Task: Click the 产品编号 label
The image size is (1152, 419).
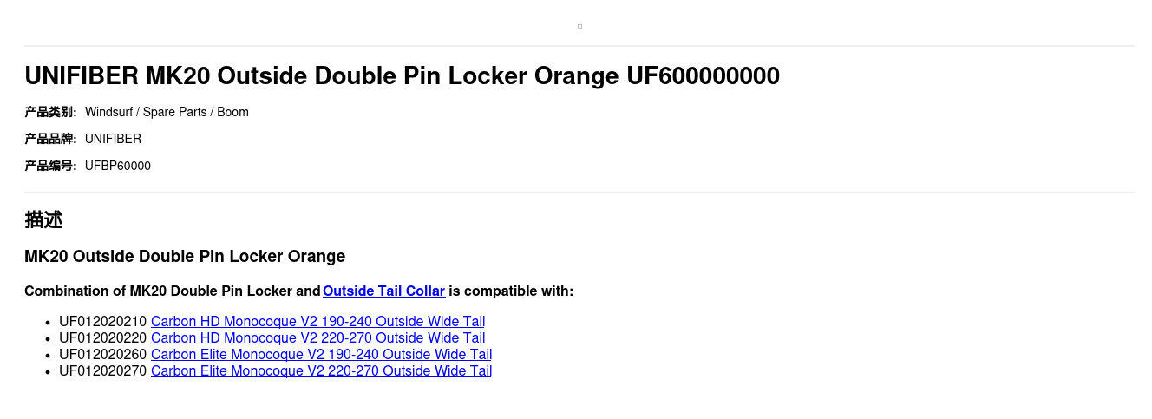Action: pyautogui.click(x=50, y=166)
